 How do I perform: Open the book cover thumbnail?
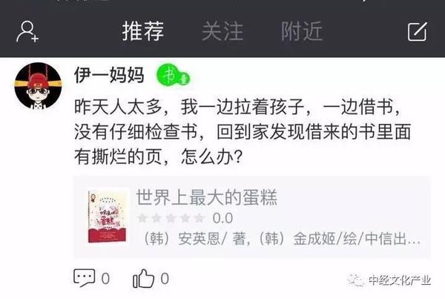point(107,217)
